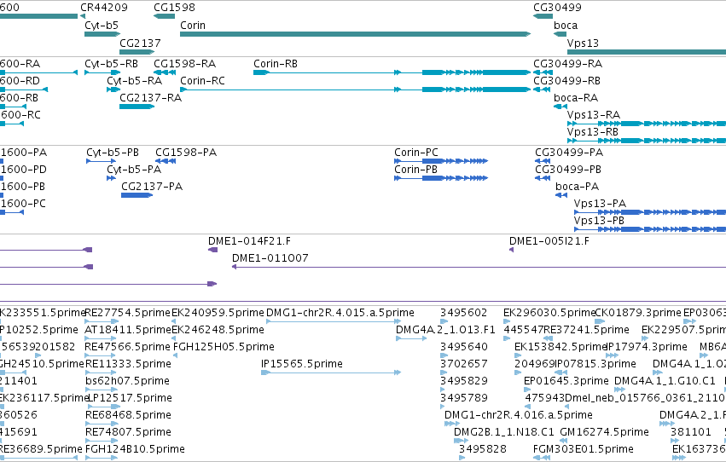Select the FGM303E01.5prime EST label
The width and height of the screenshot is (726, 462).
coord(584,449)
